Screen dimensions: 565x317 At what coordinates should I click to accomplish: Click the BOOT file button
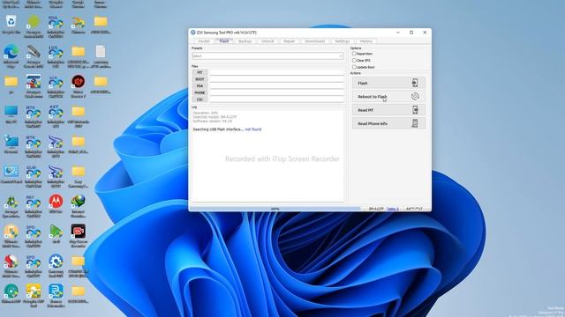(200, 79)
